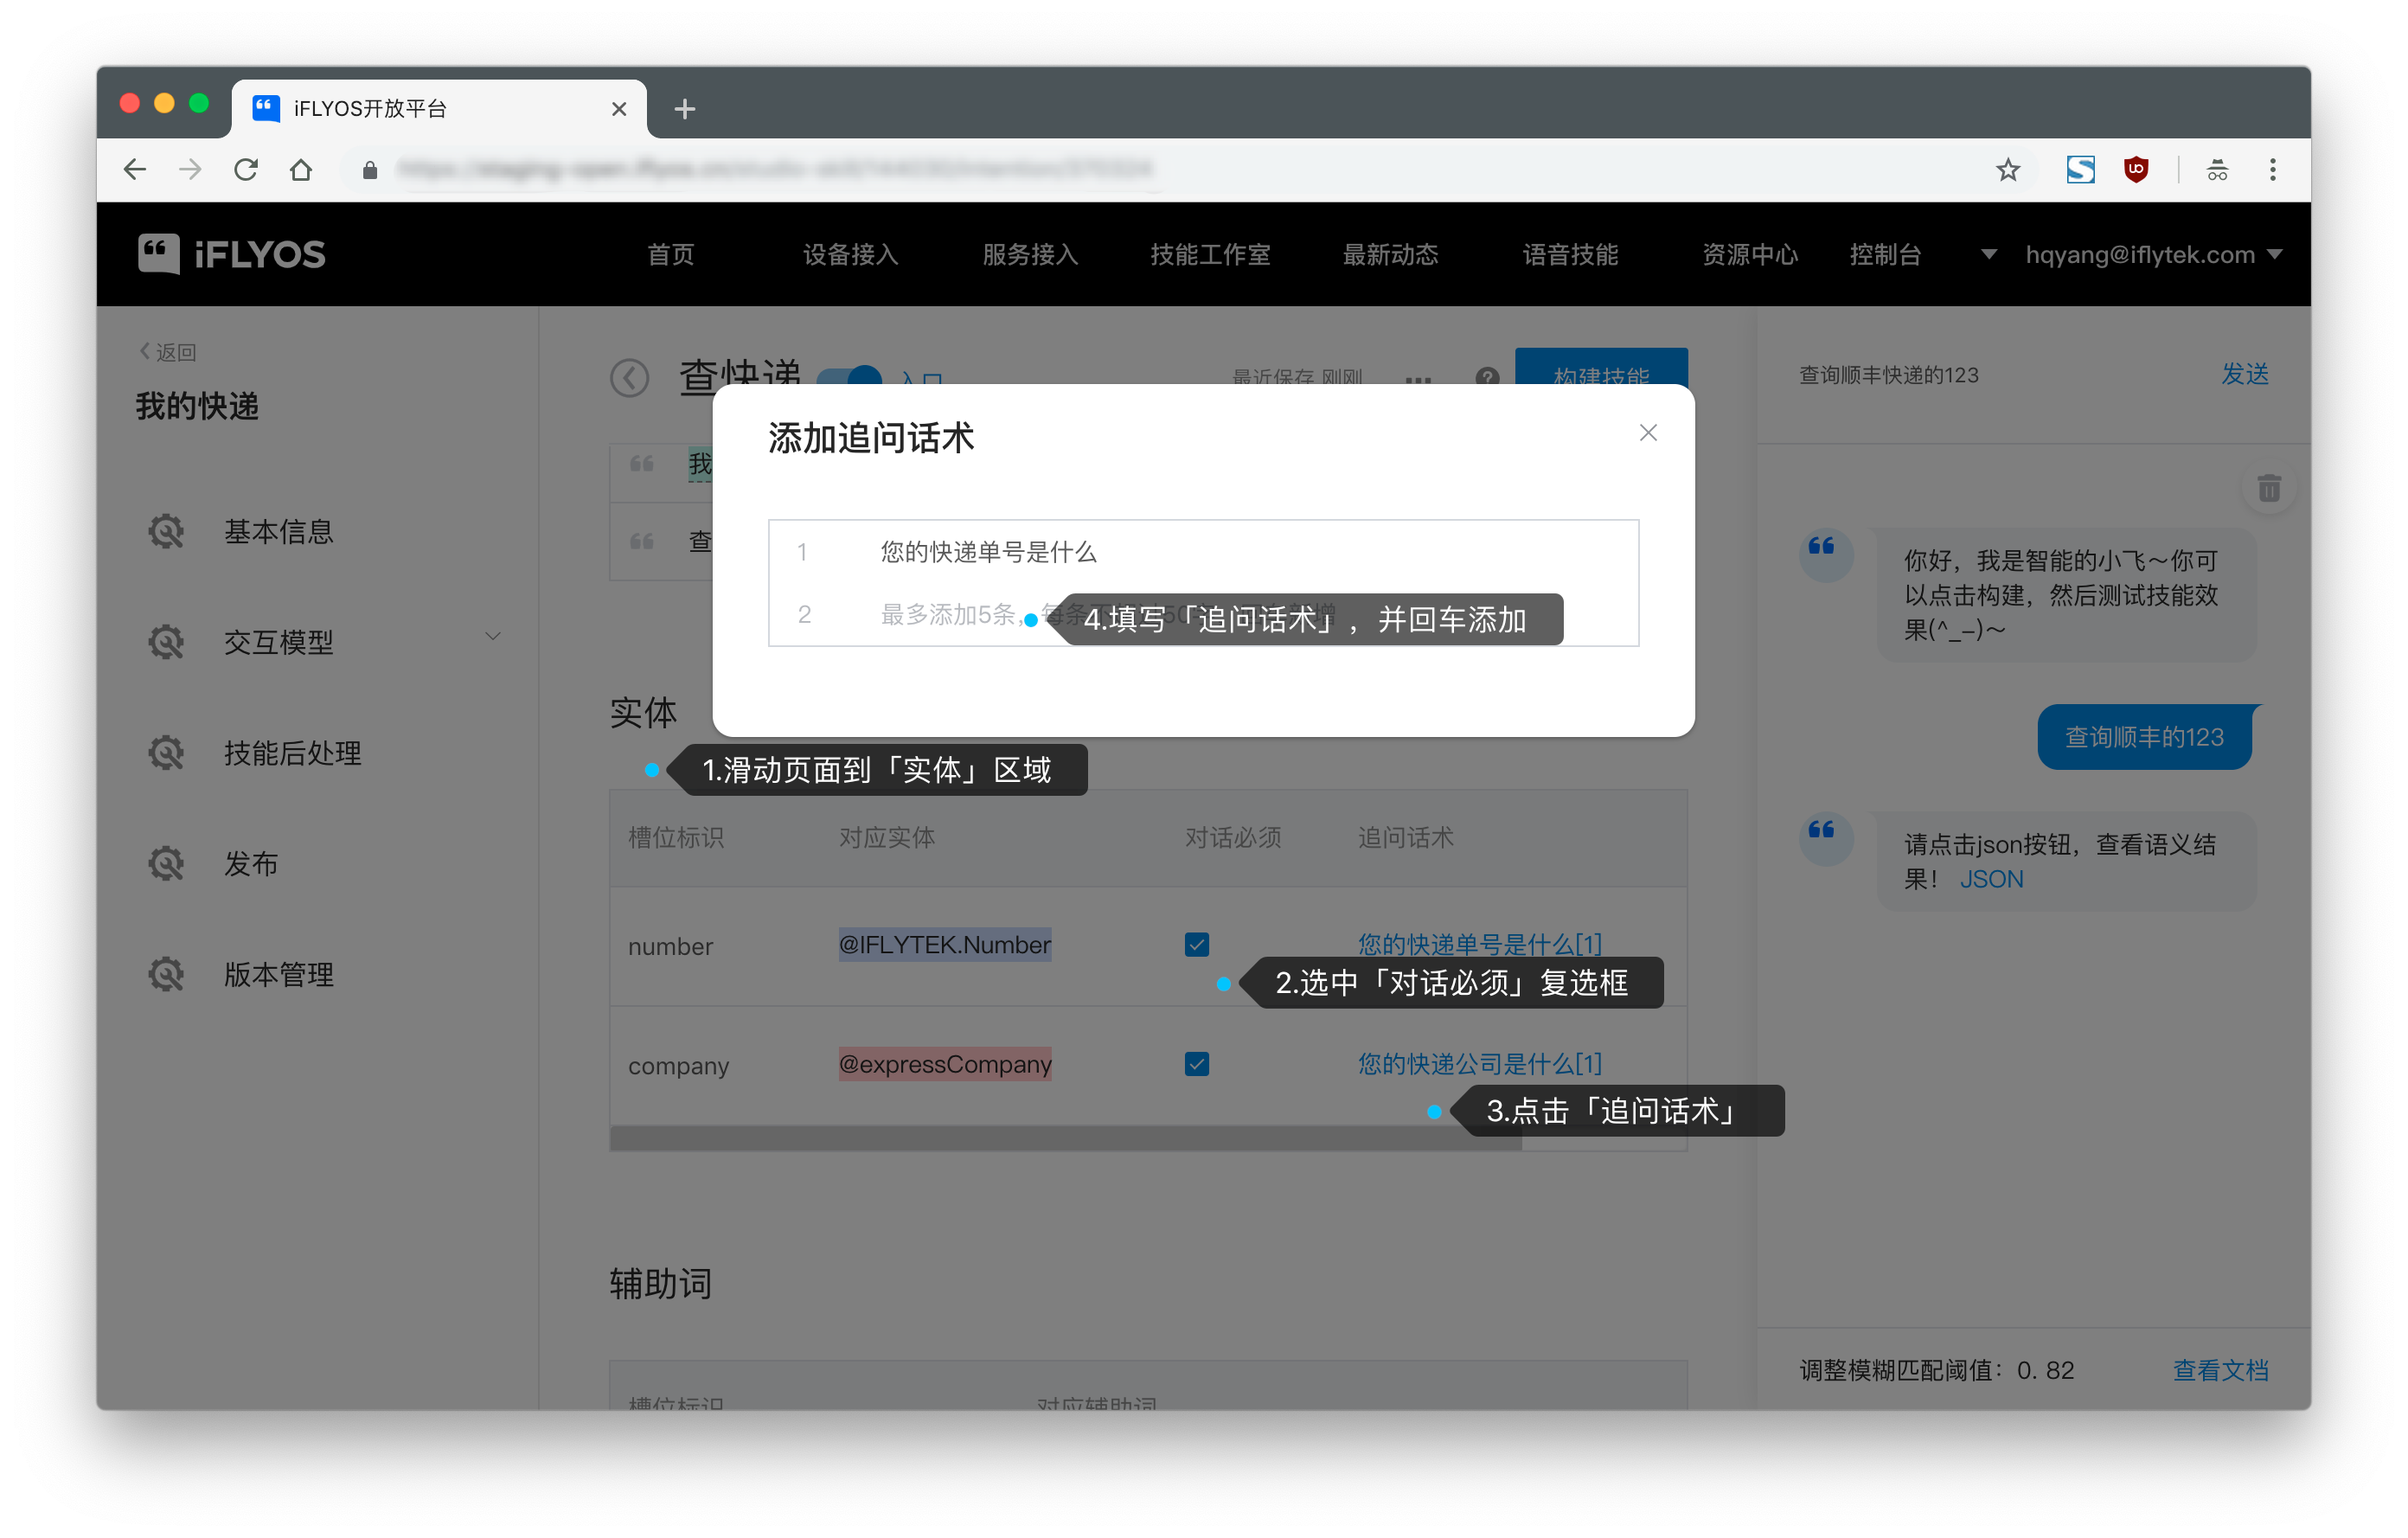Image resolution: width=2408 pixels, height=1538 pixels.
Task: Open the 您的快递公司是什么[1] link
Action: 1479,1064
